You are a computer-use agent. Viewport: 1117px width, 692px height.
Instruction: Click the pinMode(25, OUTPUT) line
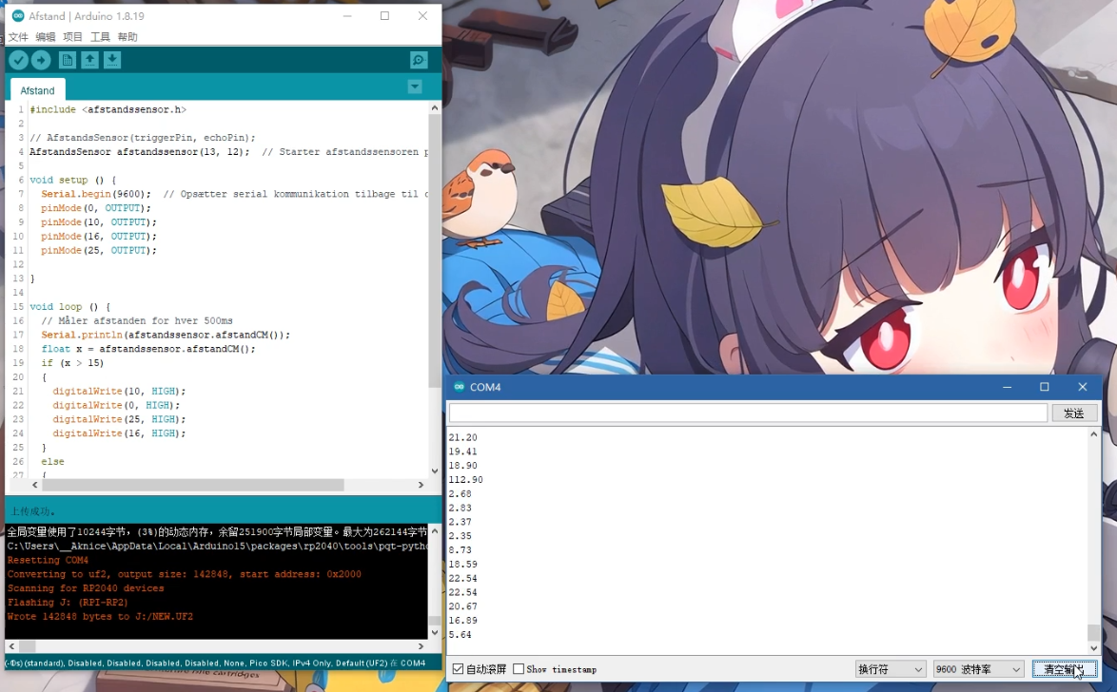pos(98,250)
